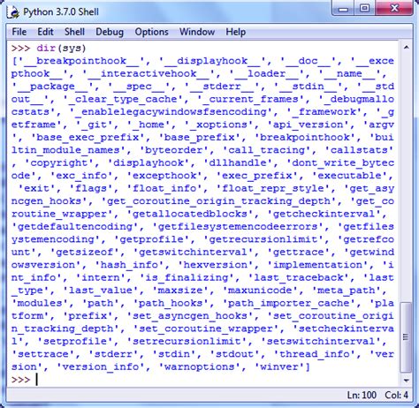Click the 'Col: 4' status bar entry
The image size is (419, 408).
click(x=396, y=395)
